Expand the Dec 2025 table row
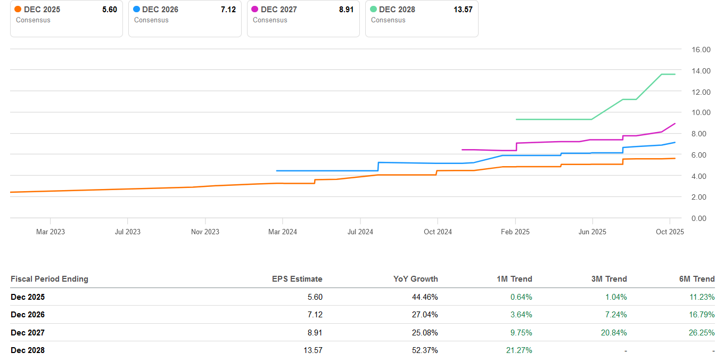 pos(28,297)
